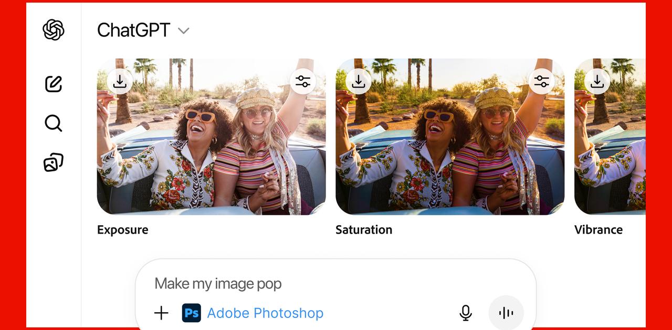Start a new chat with the compose icon
Image resolution: width=672 pixels, height=330 pixels.
tap(54, 84)
